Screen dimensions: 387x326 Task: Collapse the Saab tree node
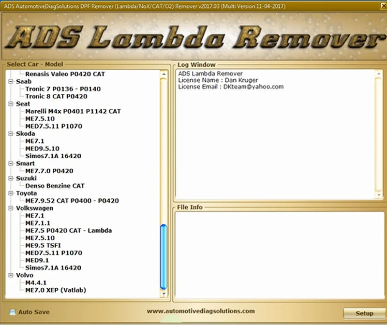point(11,81)
